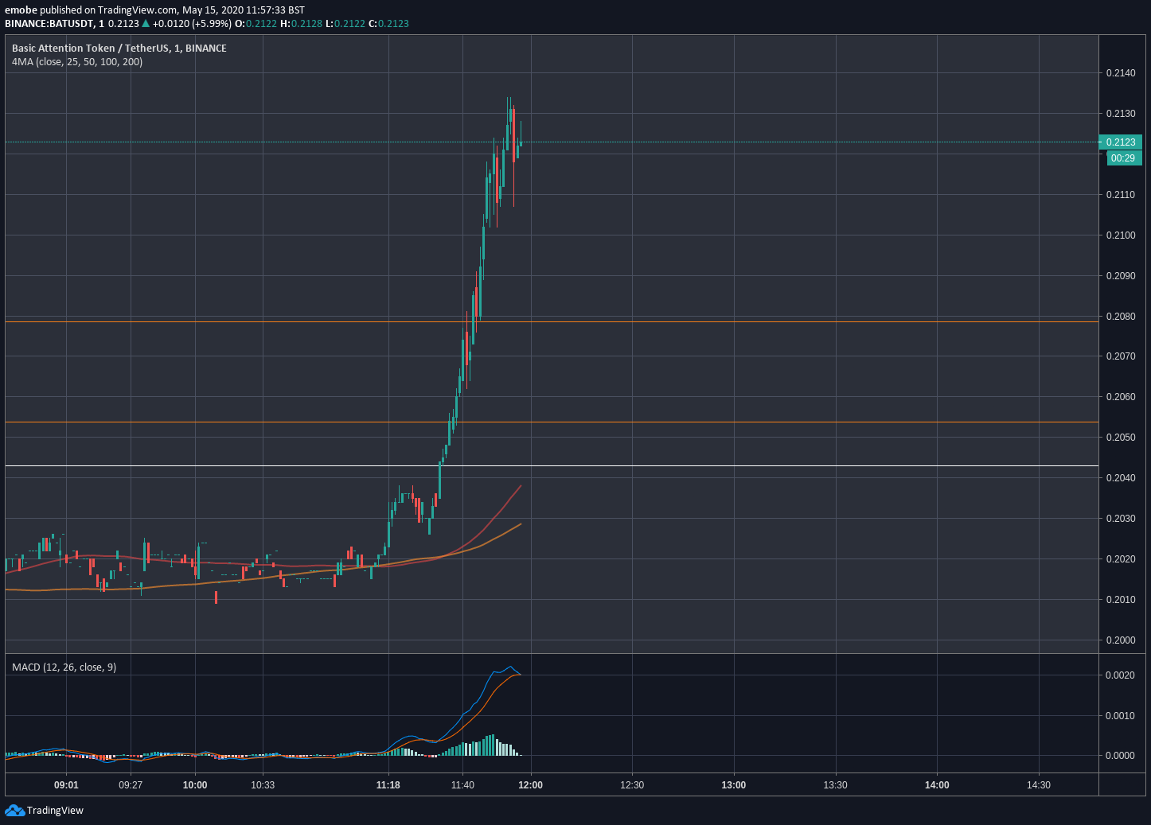Image resolution: width=1151 pixels, height=825 pixels.
Task: Click the 'C:0.2123' close value
Action: [x=388, y=24]
